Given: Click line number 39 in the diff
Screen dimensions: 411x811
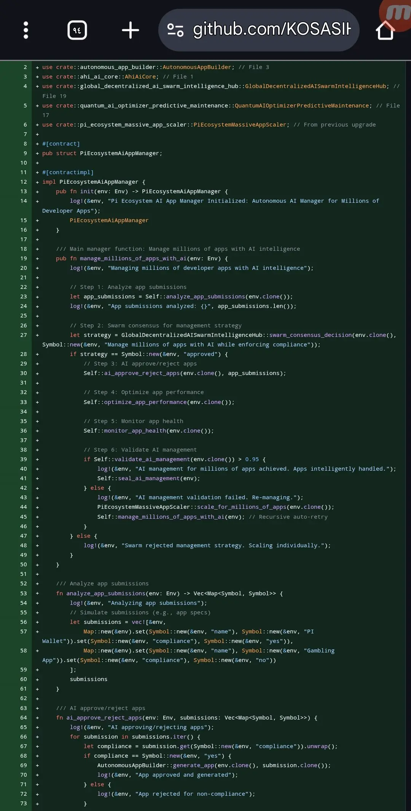Looking at the screenshot, I should [24, 459].
